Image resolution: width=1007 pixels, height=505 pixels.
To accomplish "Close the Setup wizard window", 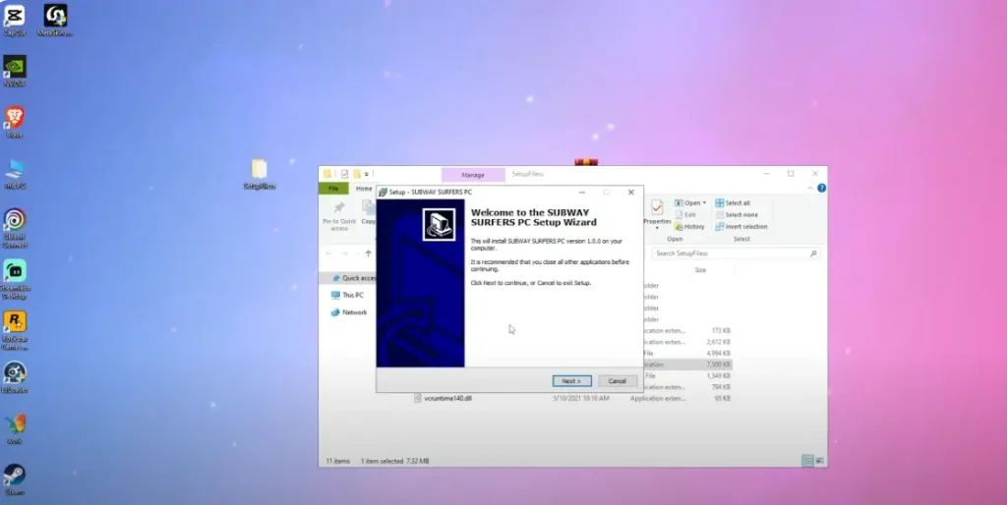I will coord(630,192).
